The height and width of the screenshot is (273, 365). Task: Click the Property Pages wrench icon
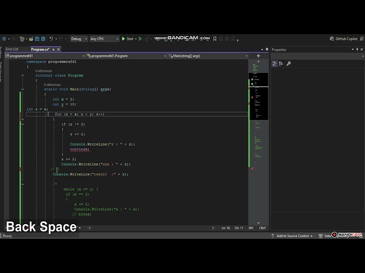pos(289,64)
